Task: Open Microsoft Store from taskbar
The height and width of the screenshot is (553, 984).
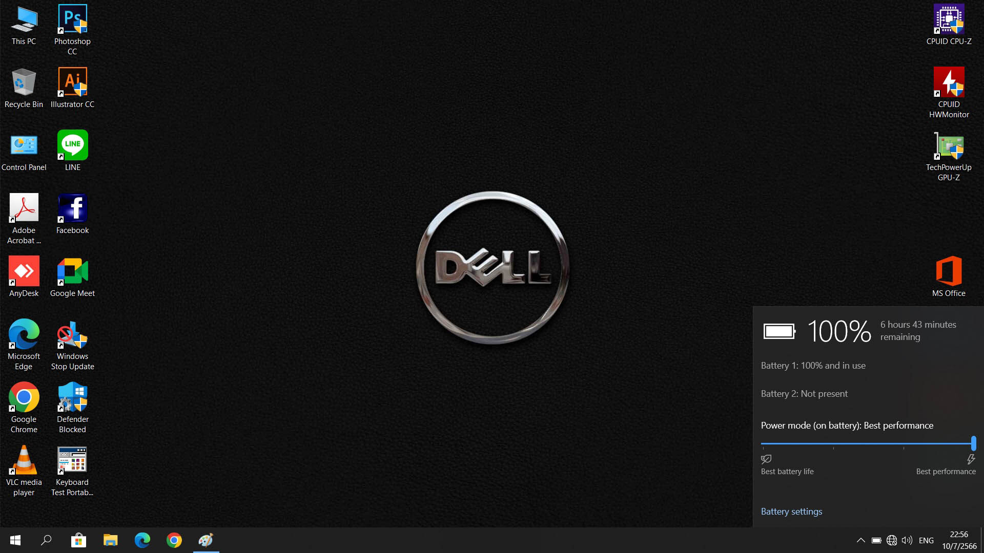Action: pos(78,540)
